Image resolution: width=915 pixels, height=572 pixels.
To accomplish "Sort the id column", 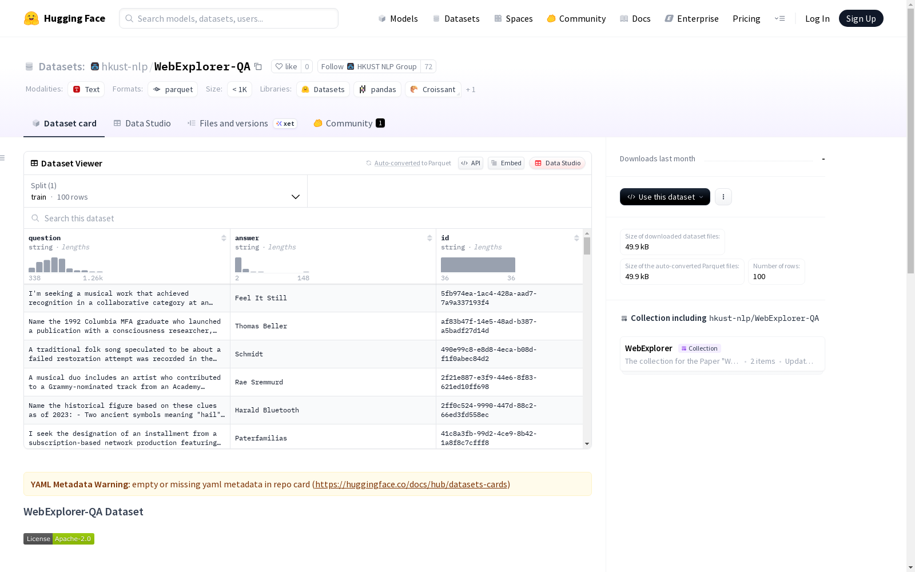I will (576, 238).
